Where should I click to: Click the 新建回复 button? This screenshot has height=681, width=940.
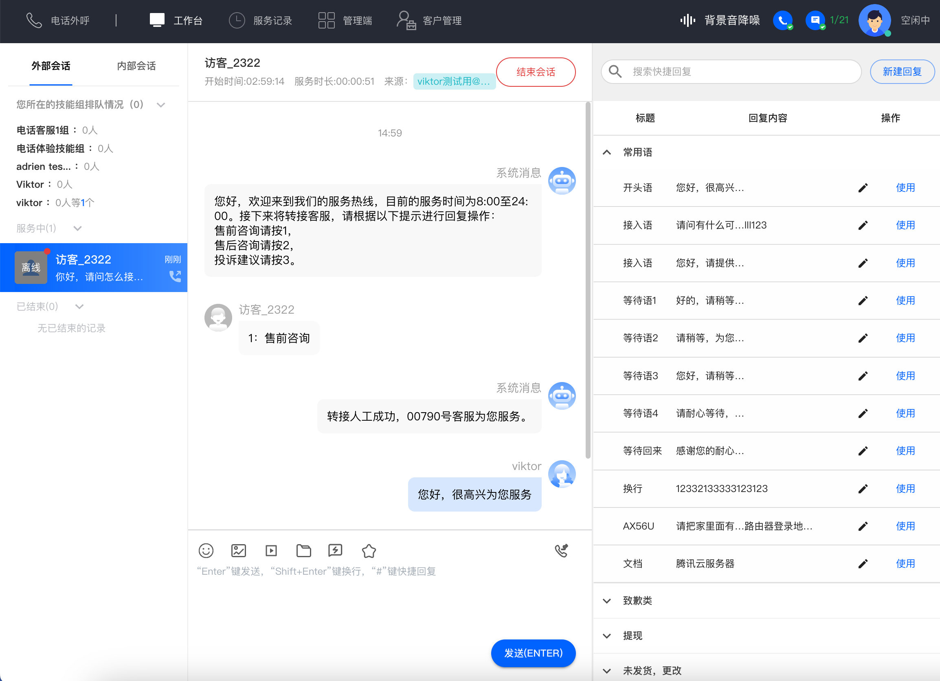tap(902, 72)
